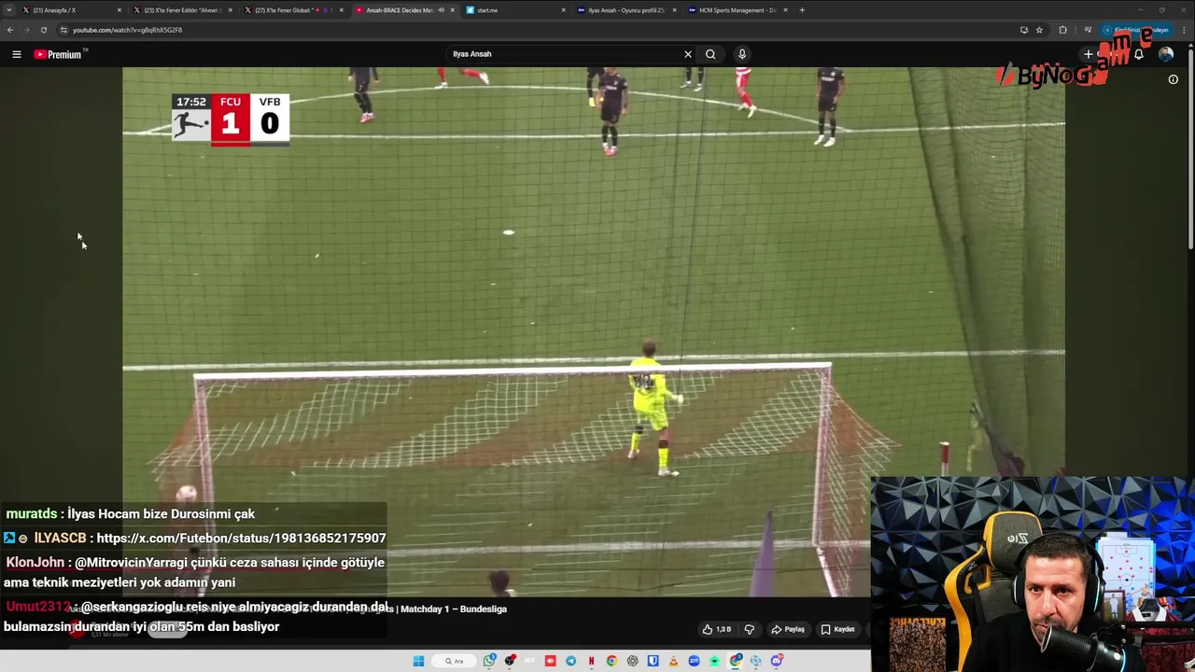This screenshot has width=1195, height=672.
Task: Like the video with thumbs up
Action: tap(717, 629)
